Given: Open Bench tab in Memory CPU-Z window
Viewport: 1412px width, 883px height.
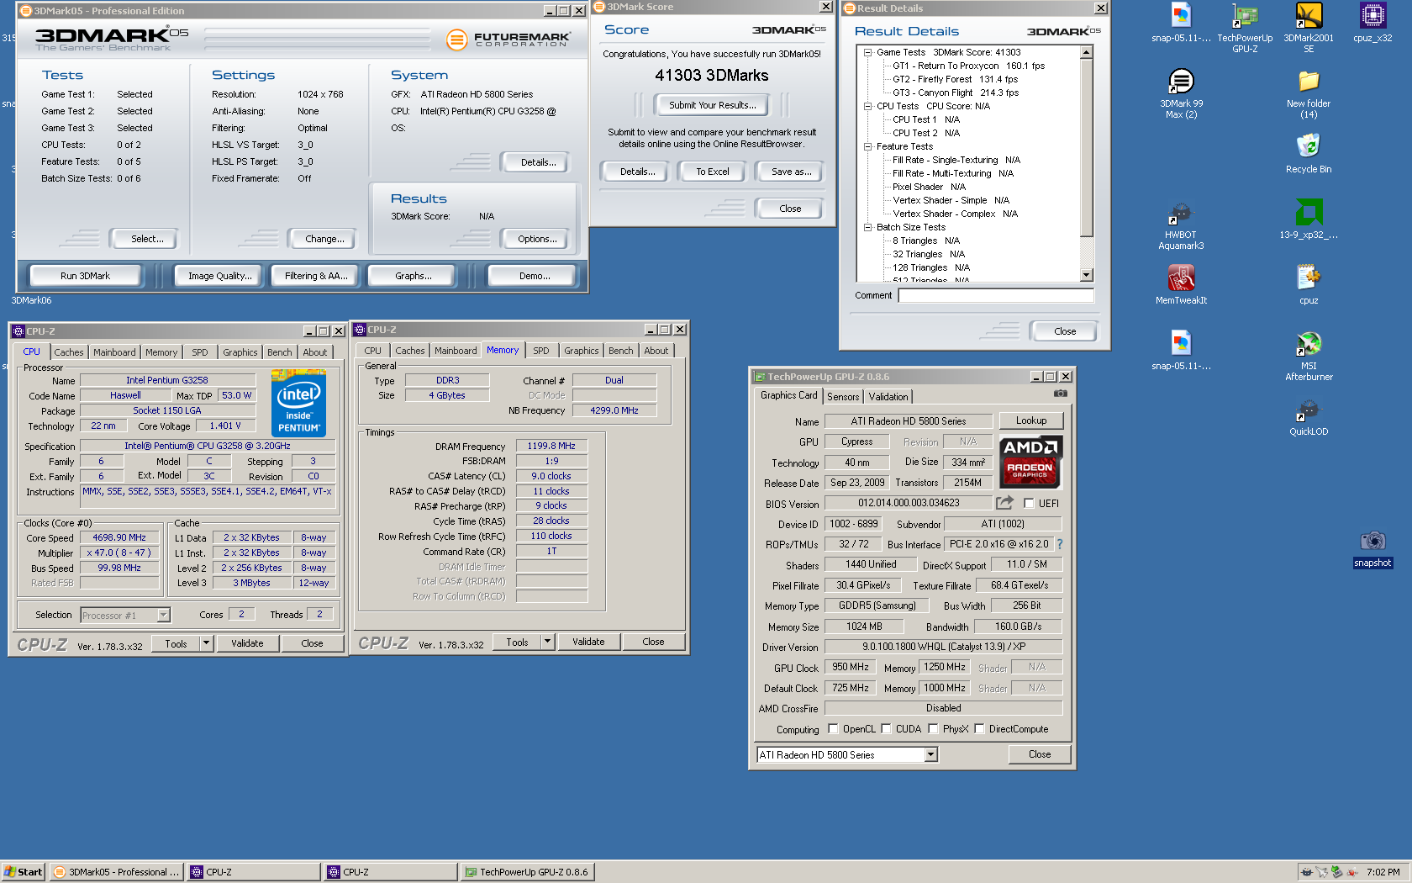Looking at the screenshot, I should pyautogui.click(x=621, y=351).
